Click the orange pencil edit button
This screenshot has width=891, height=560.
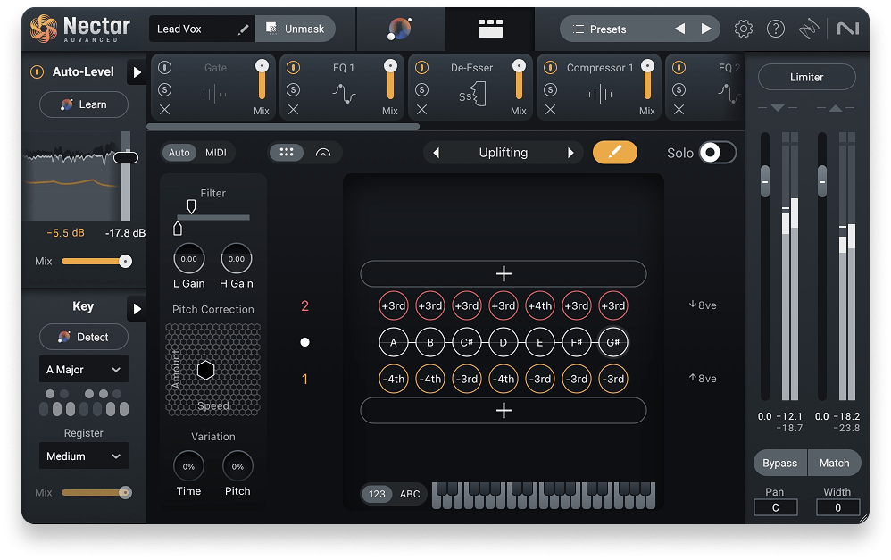(x=614, y=153)
